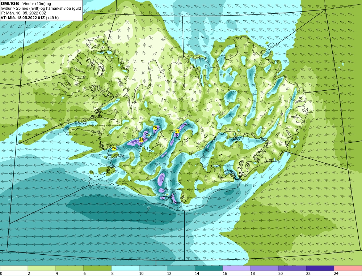Click the dark teal 14–16 legend swatch

pyautogui.click(x=209, y=268)
